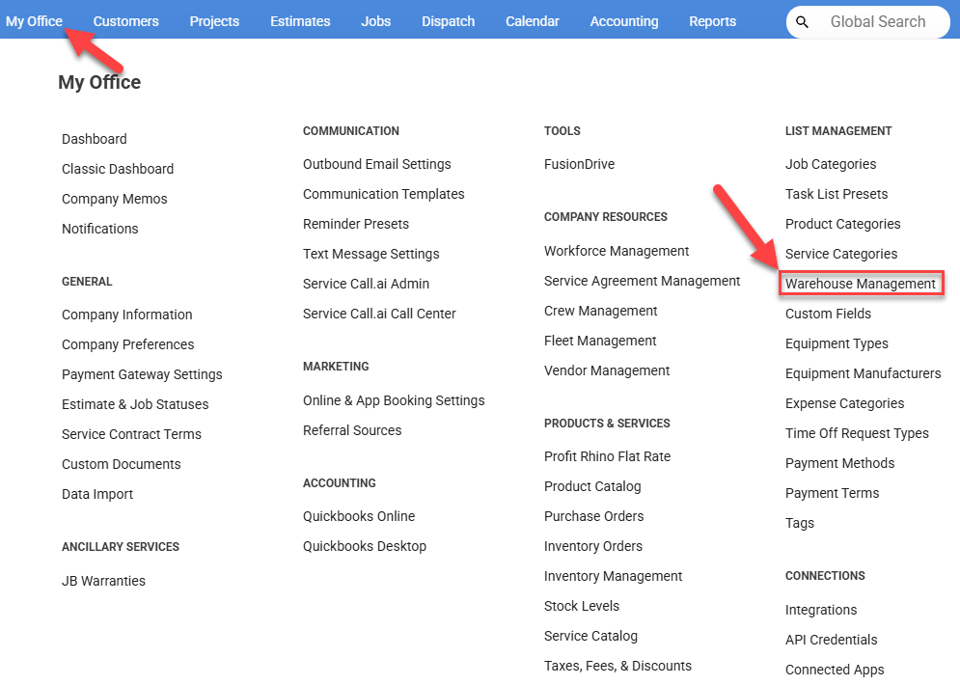Viewport: 960px width, 685px height.
Task: Open Task List Presets
Action: (837, 194)
